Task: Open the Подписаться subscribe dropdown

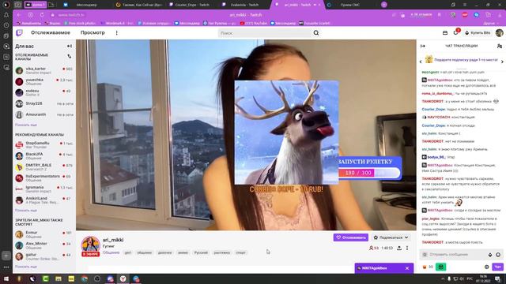Action: [391, 237]
